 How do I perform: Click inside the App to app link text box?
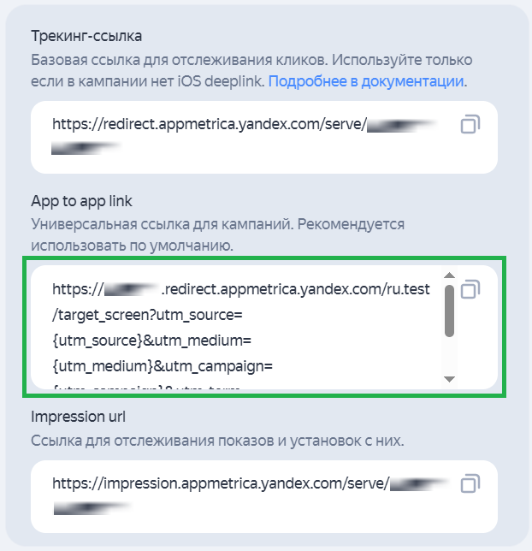click(239, 329)
